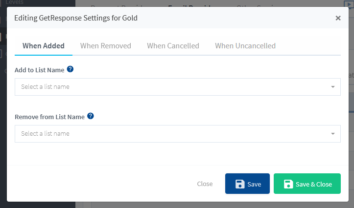Image resolution: width=354 pixels, height=208 pixels.
Task: Click the help icon beside Remove from List Name
Action: pyautogui.click(x=91, y=116)
